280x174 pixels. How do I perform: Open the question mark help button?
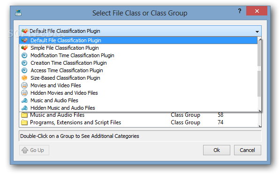pos(240,11)
